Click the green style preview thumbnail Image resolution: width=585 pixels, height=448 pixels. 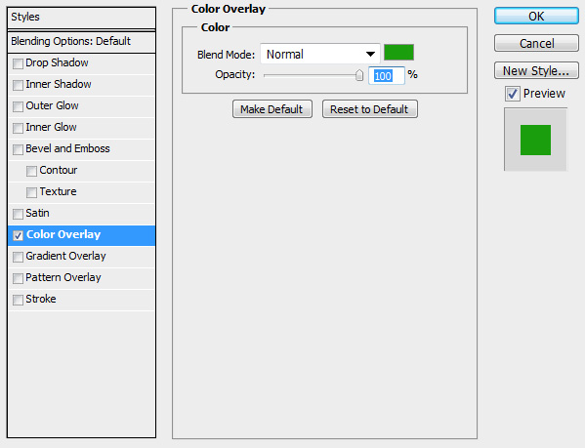pyautogui.click(x=535, y=140)
